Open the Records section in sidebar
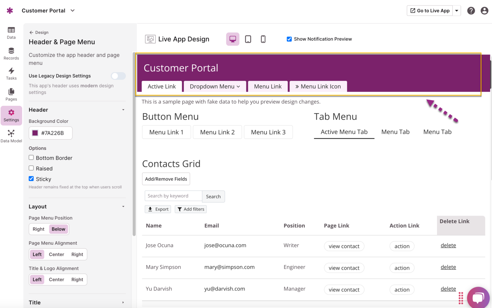 pos(11,53)
